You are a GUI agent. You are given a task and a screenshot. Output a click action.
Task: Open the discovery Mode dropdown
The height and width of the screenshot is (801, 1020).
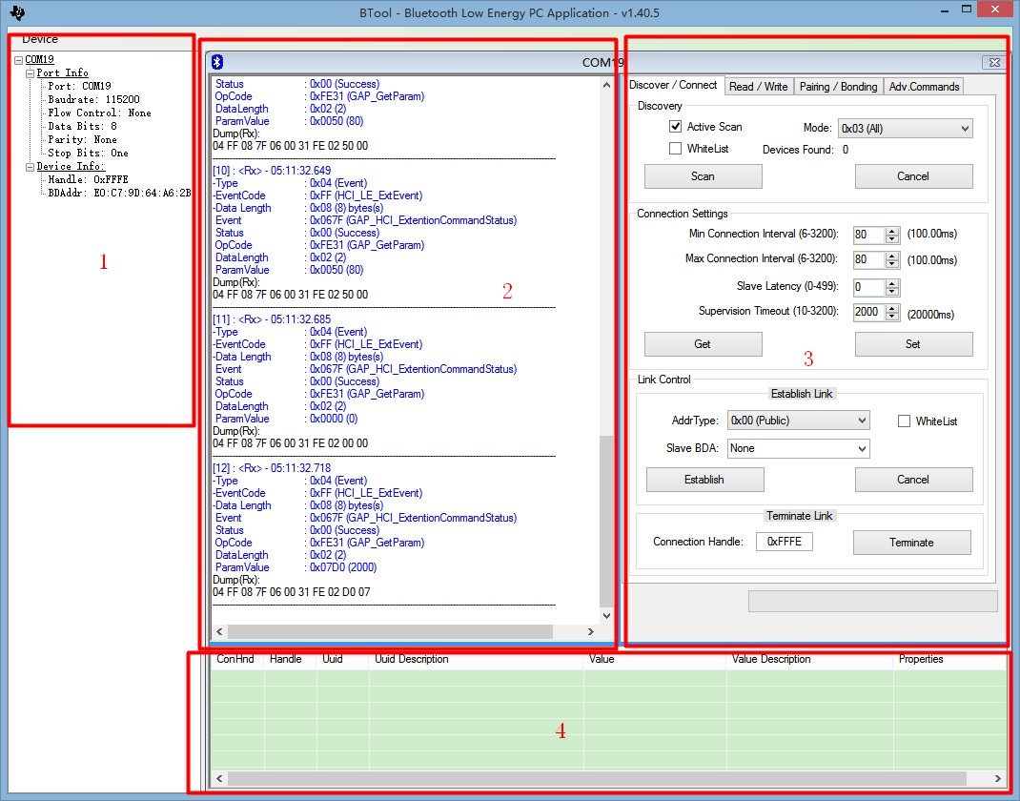(x=905, y=128)
